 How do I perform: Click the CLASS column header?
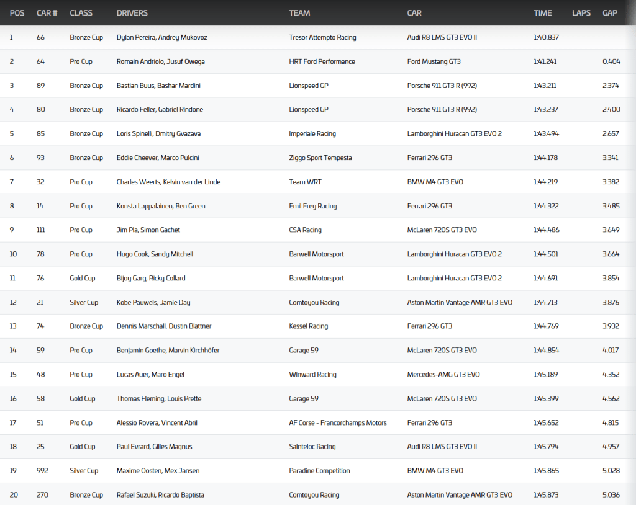point(81,13)
